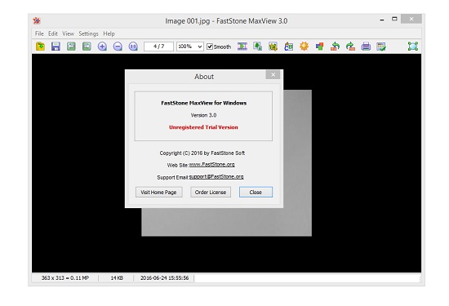
Task: Go to next image arrow icon
Action: coord(87,46)
